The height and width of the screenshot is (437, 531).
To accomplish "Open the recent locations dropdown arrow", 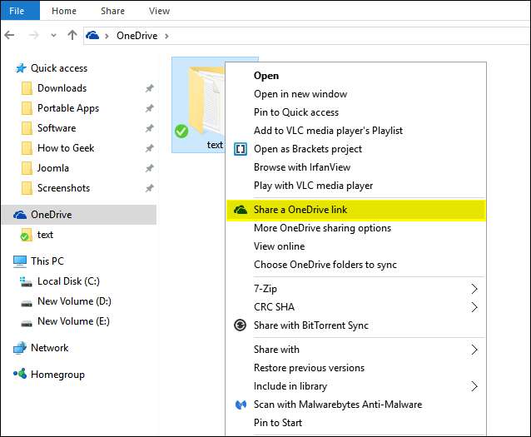I will point(53,36).
